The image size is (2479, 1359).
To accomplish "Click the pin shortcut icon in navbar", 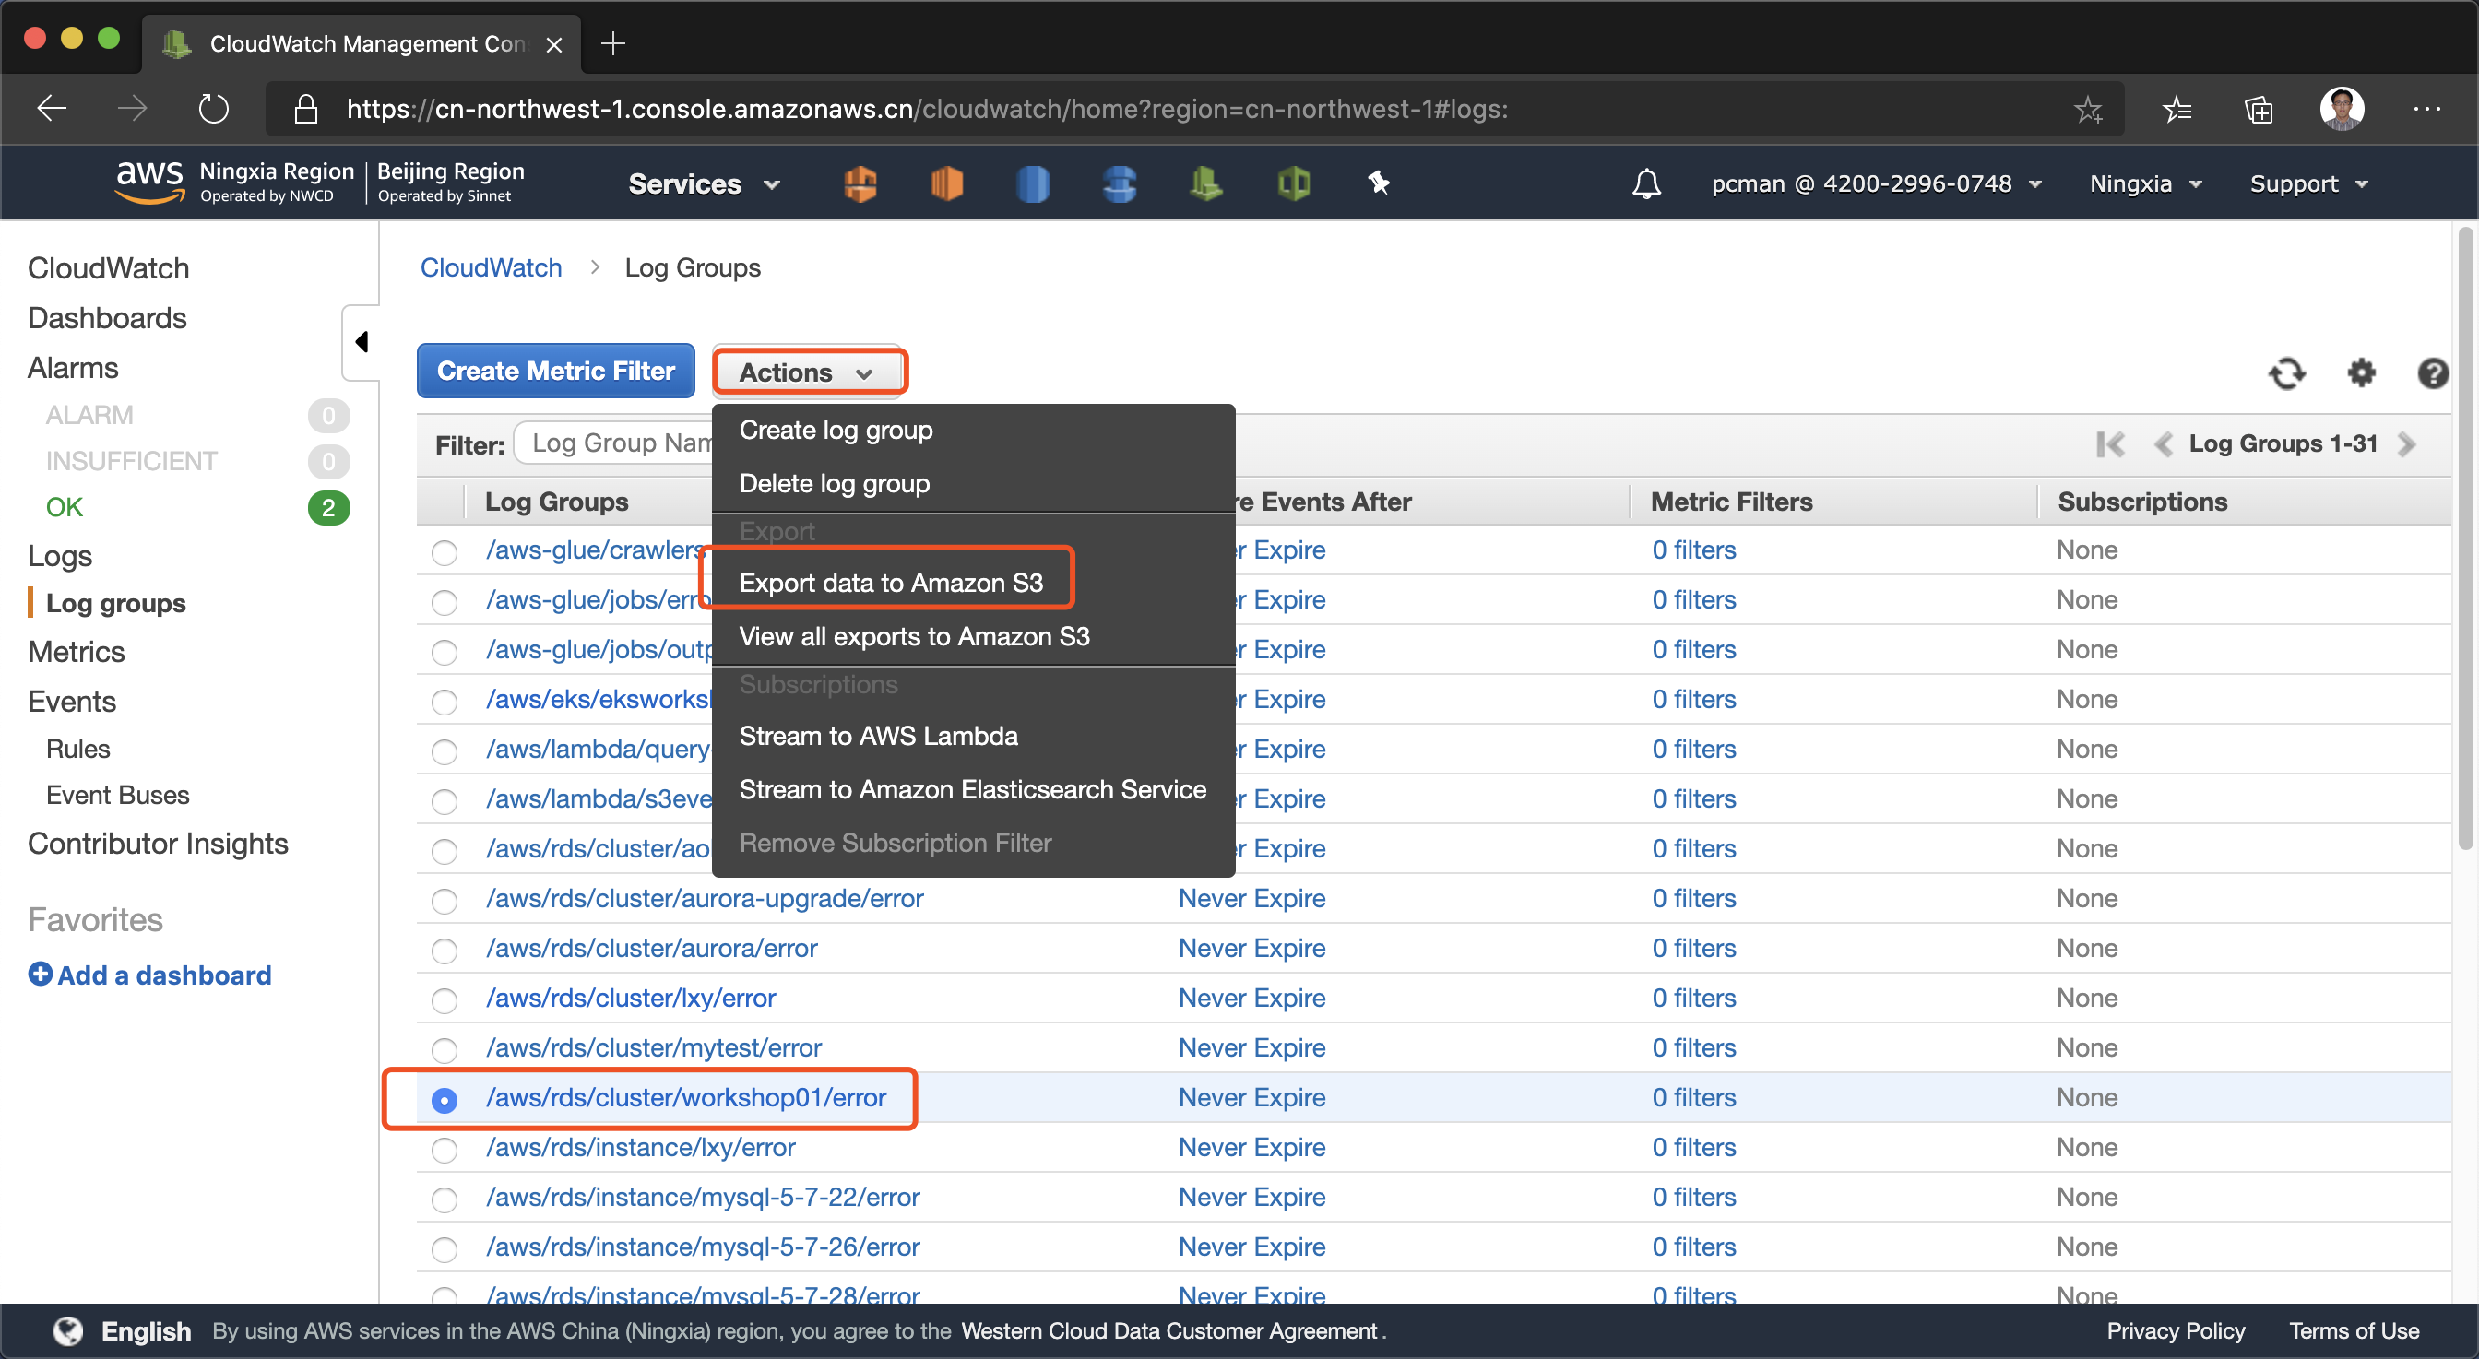I will 1378,183.
